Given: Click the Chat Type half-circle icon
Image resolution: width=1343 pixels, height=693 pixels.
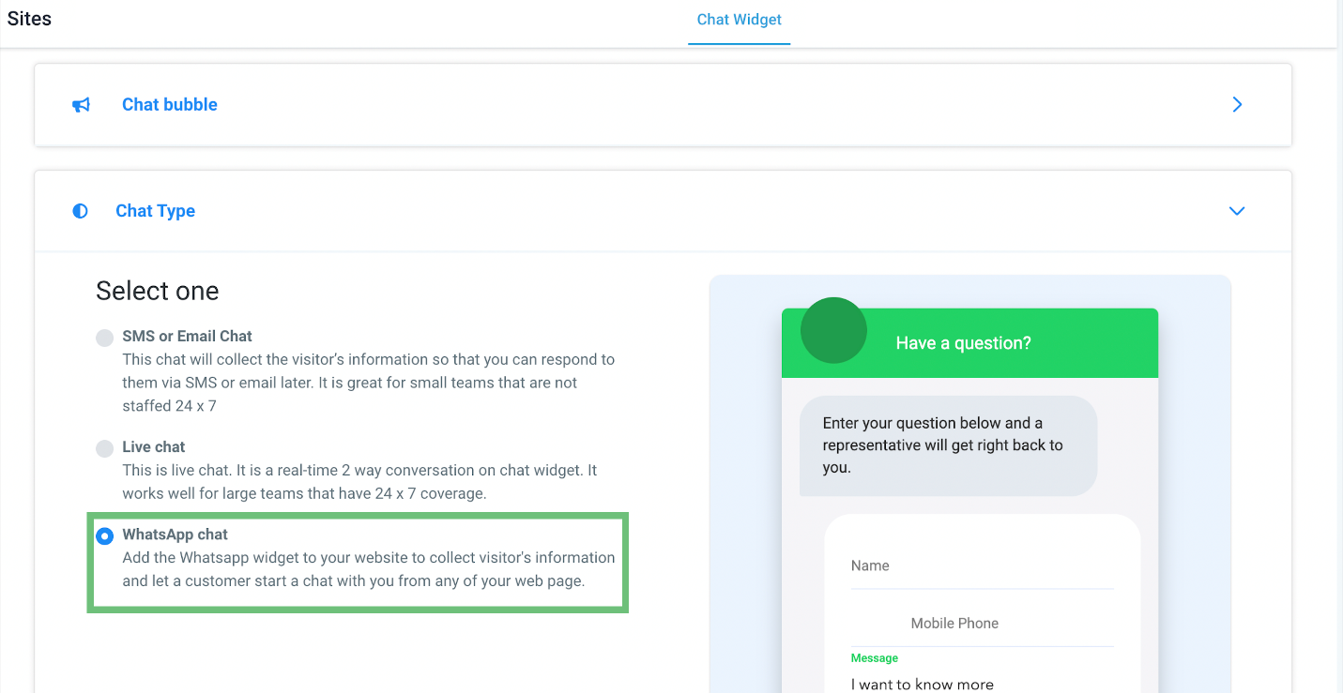Looking at the screenshot, I should pos(81,211).
